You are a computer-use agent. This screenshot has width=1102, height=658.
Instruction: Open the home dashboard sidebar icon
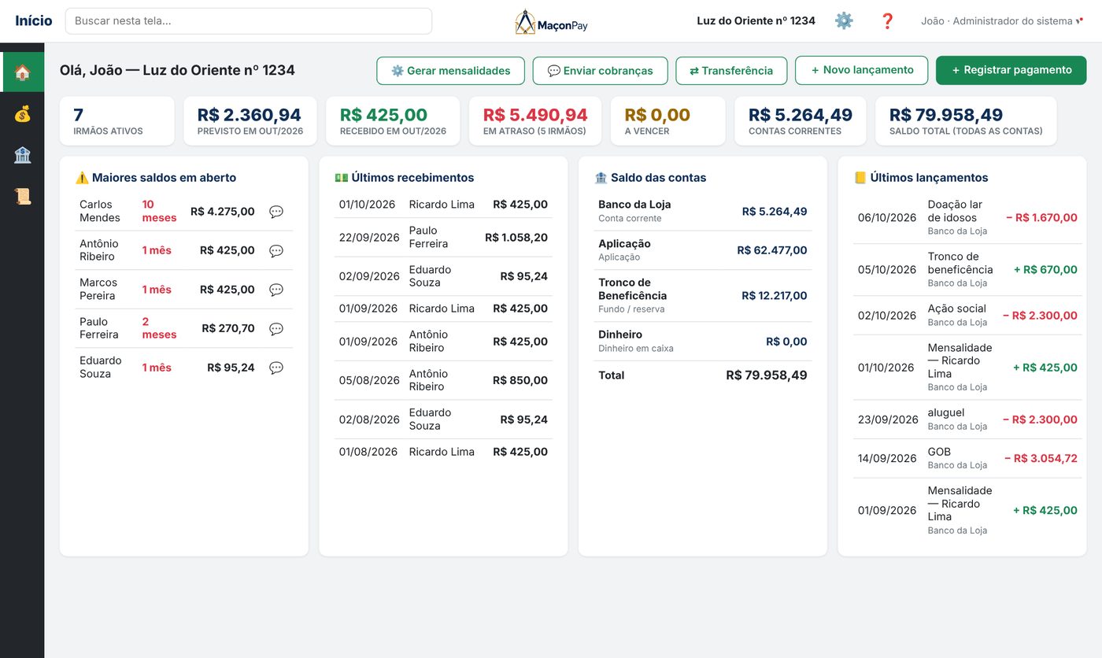[22, 72]
